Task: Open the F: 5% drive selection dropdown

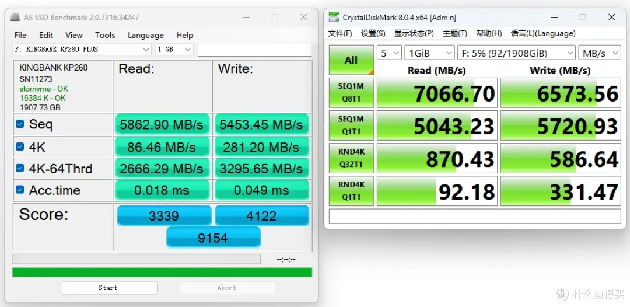Action: click(516, 53)
